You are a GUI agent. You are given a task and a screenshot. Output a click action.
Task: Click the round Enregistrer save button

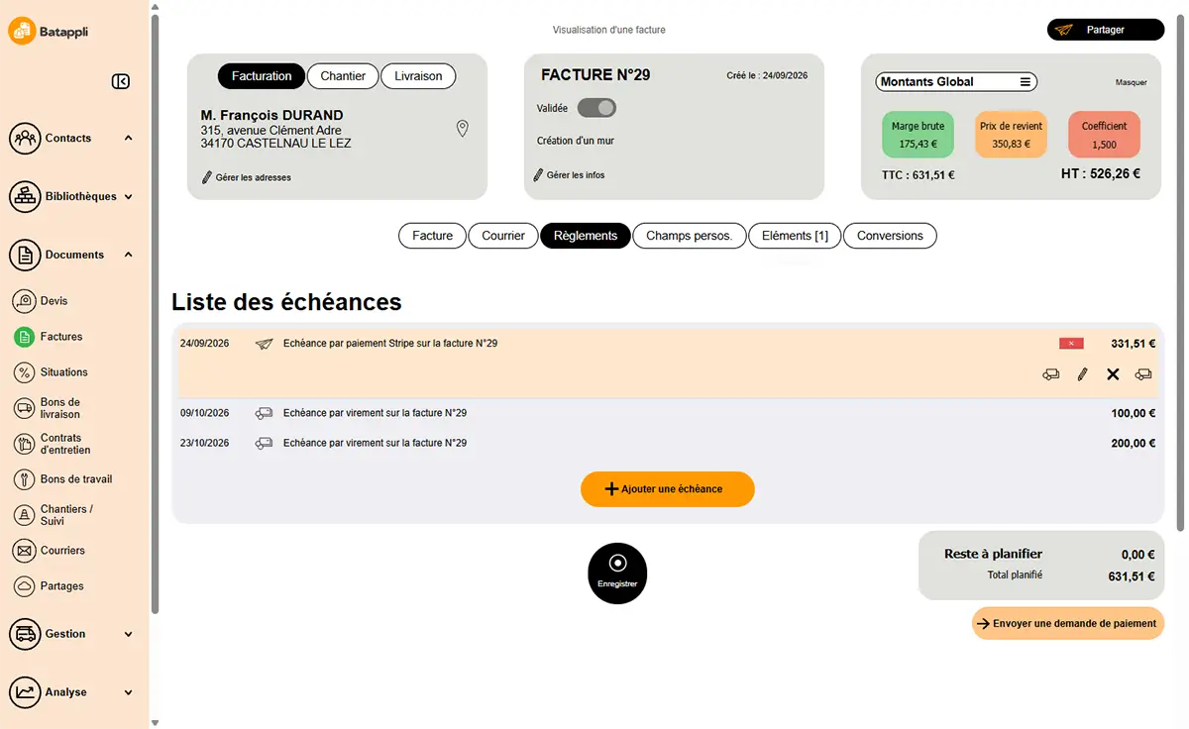click(x=617, y=573)
